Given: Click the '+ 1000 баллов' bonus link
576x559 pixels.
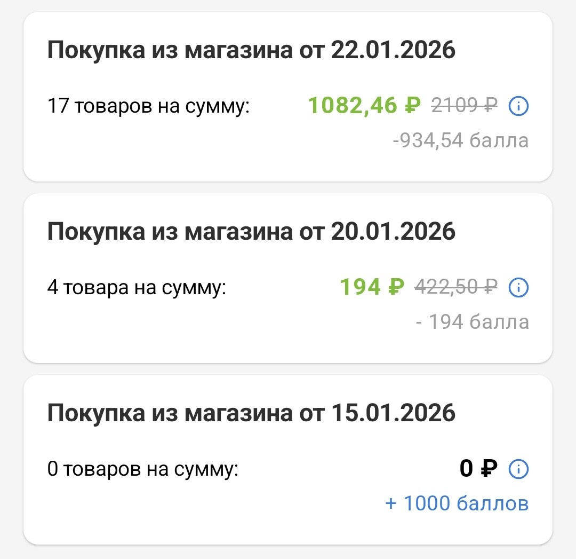Looking at the screenshot, I should [457, 503].
